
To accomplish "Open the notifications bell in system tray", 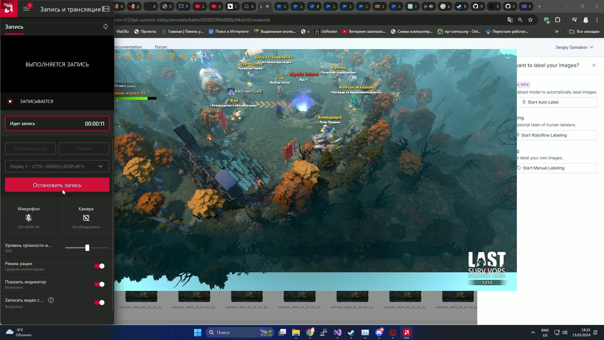I will pyautogui.click(x=596, y=332).
